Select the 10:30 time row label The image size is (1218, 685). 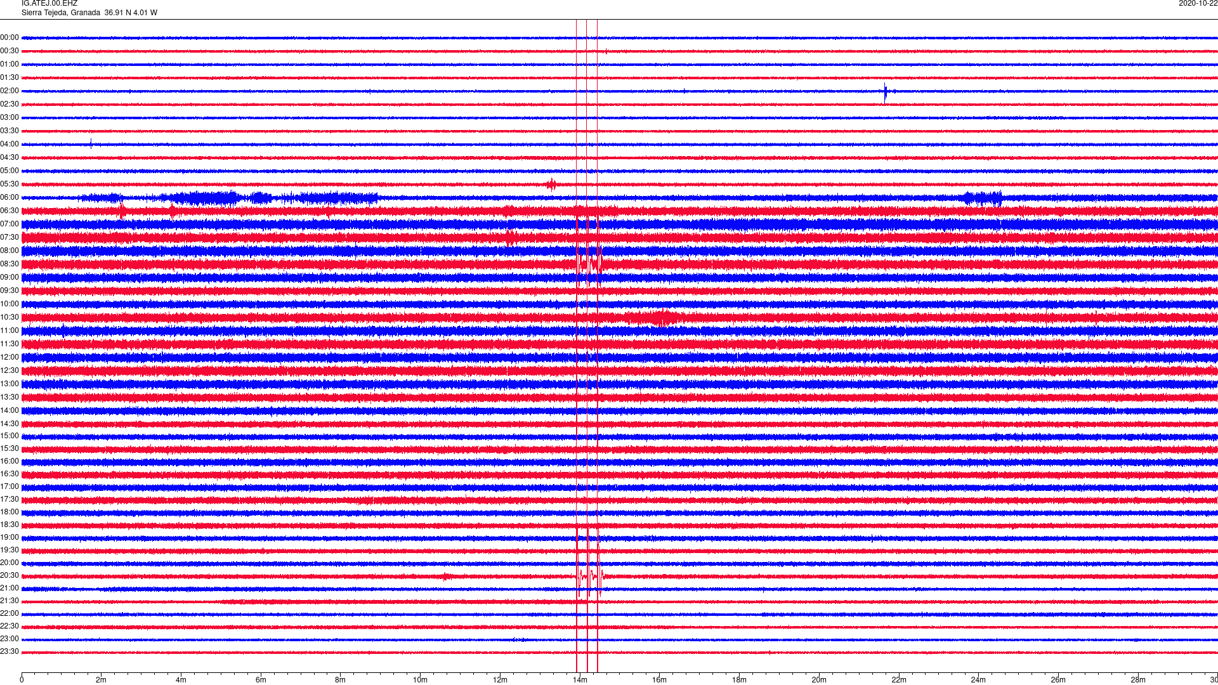click(x=10, y=318)
